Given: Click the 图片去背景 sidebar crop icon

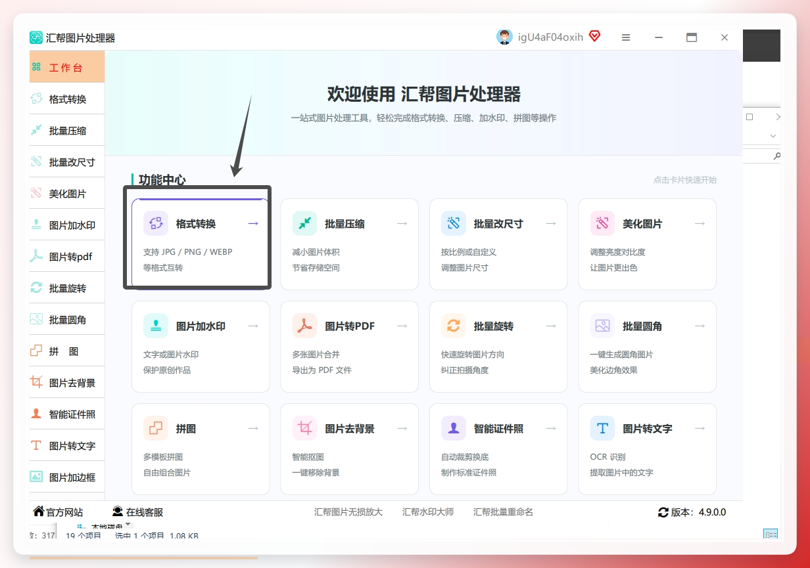Looking at the screenshot, I should click(x=36, y=382).
